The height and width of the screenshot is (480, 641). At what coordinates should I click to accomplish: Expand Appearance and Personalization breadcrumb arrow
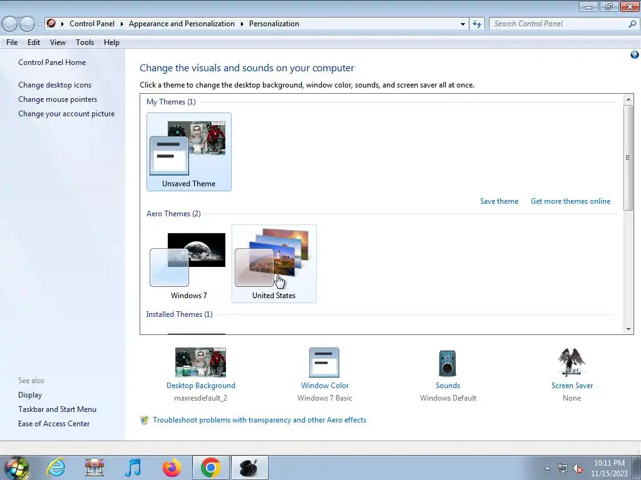(242, 24)
